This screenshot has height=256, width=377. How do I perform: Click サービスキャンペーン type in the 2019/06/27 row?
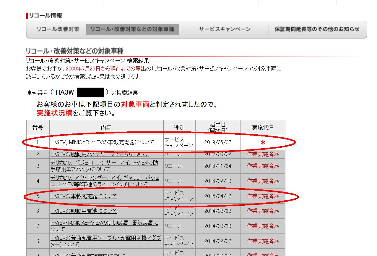click(179, 142)
